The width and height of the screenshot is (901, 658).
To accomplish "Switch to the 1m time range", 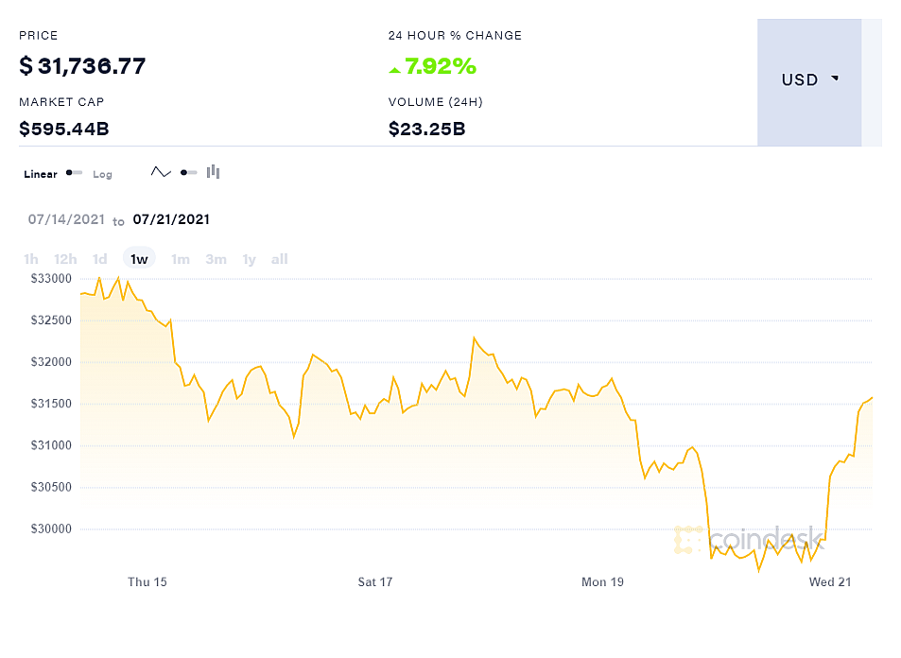I will point(181,259).
